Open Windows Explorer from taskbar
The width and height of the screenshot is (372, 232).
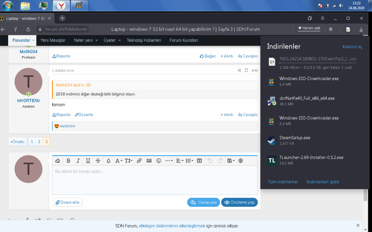25,6
